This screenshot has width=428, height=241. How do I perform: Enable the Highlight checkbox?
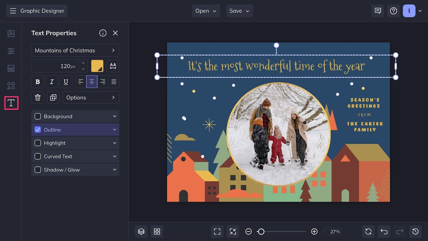38,143
